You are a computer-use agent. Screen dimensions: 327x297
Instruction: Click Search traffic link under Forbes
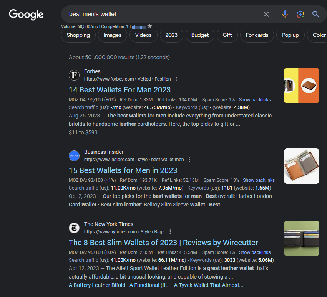tap(83, 107)
